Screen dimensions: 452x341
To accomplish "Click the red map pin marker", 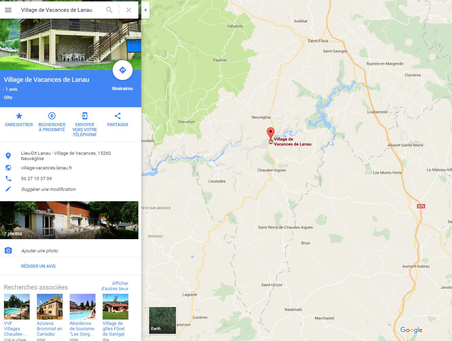I will coord(271,134).
